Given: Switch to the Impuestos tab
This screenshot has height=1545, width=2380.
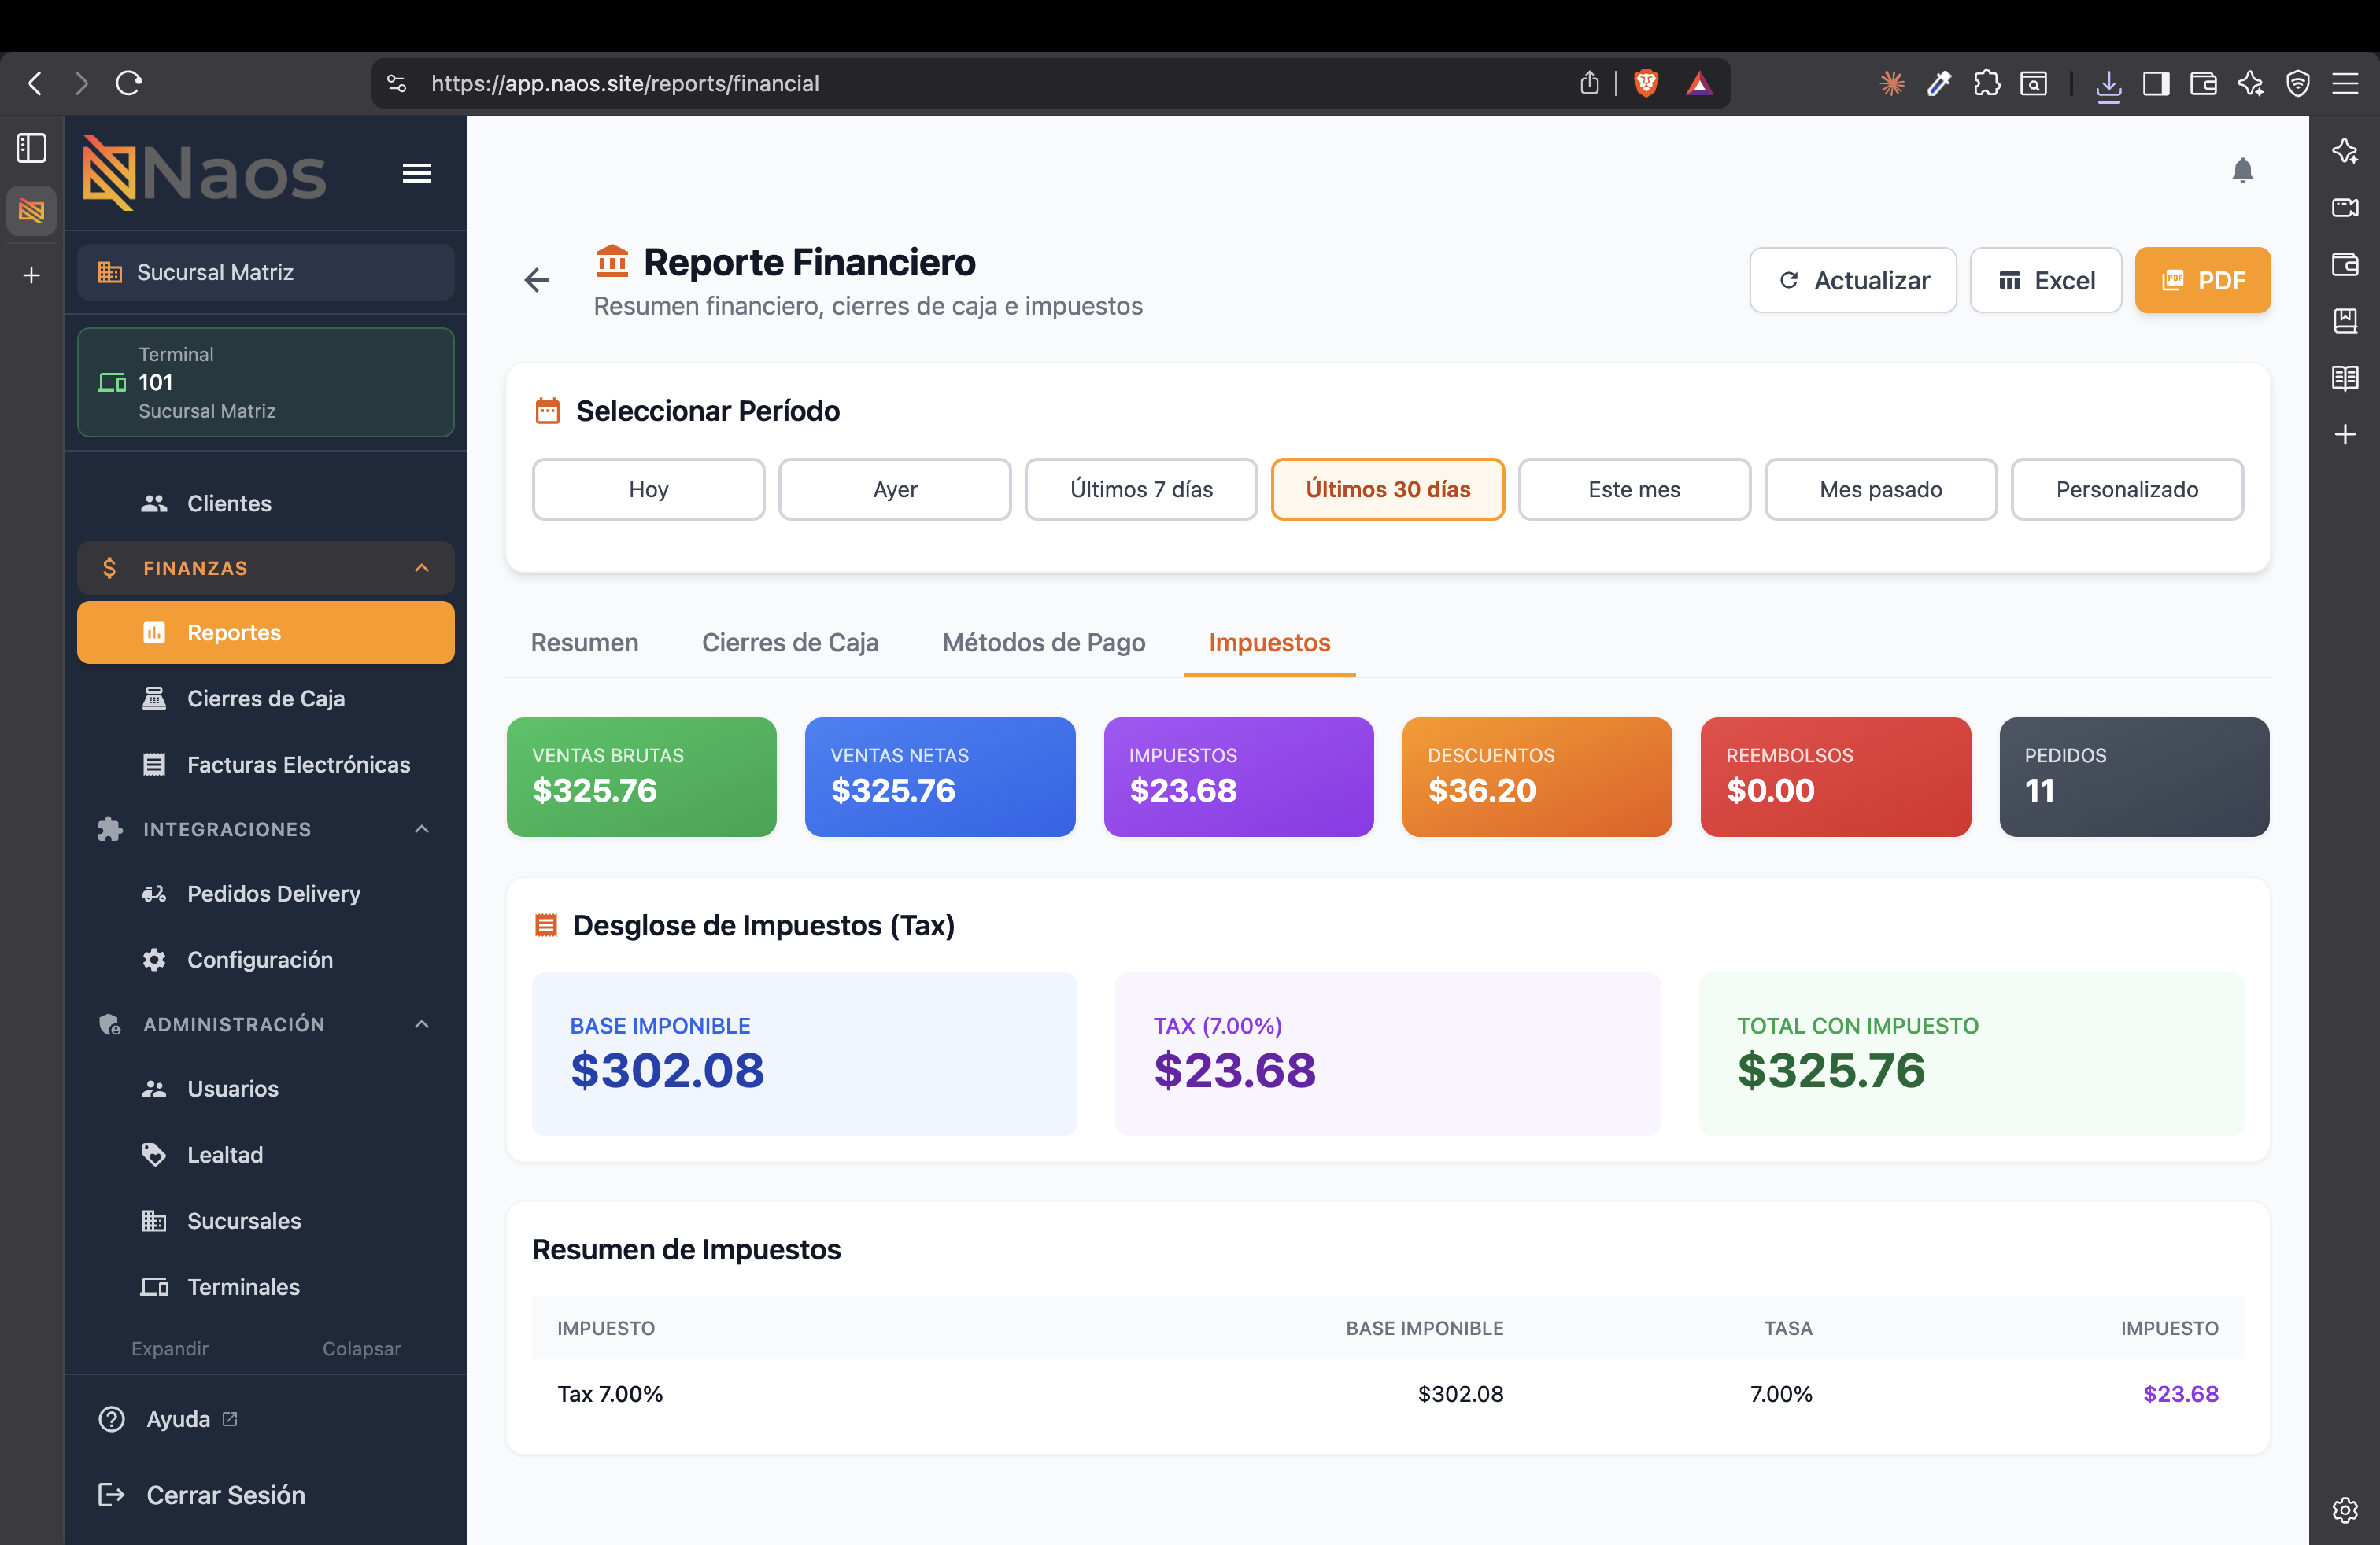Looking at the screenshot, I should 1269,643.
